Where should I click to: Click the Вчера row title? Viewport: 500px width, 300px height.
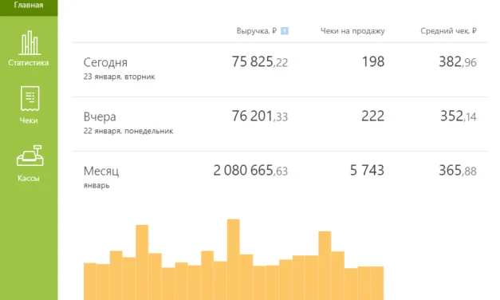pyautogui.click(x=100, y=116)
